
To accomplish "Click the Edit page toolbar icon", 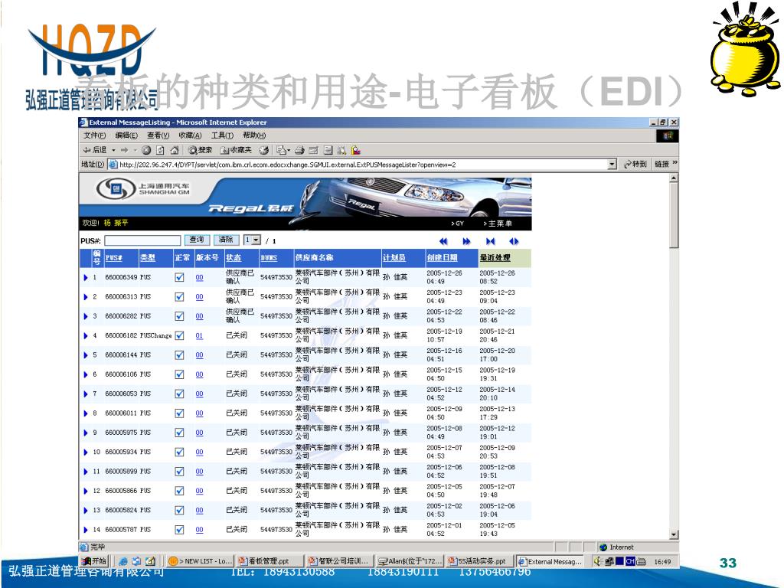I will (x=313, y=150).
